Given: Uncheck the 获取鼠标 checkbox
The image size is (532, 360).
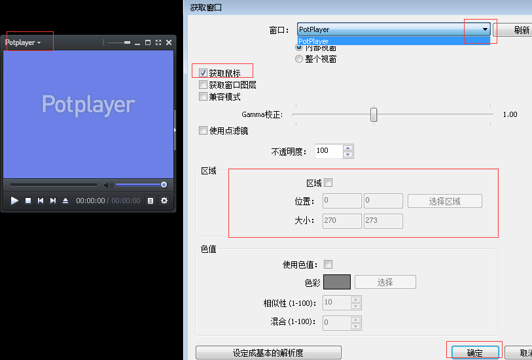Looking at the screenshot, I should pos(203,73).
